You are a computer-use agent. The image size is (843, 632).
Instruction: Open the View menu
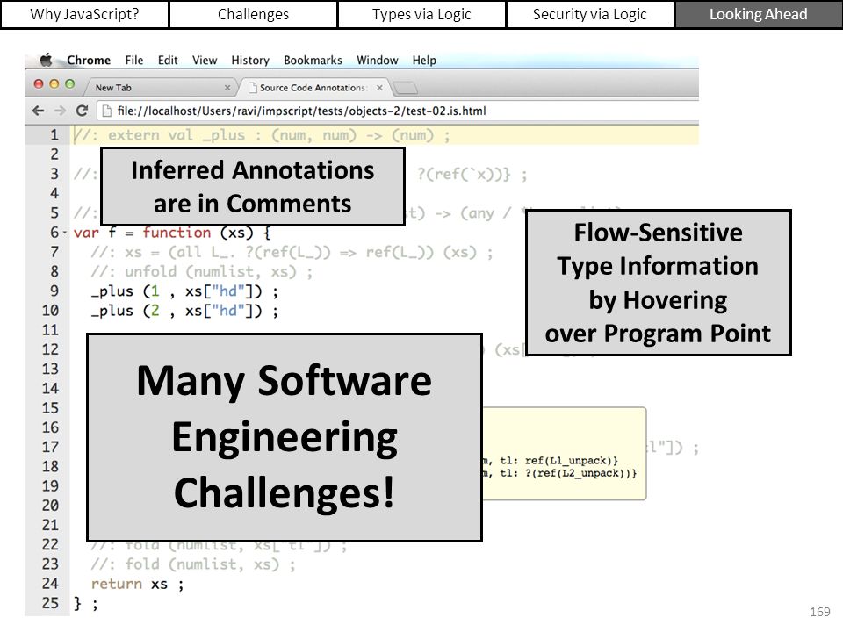(205, 61)
